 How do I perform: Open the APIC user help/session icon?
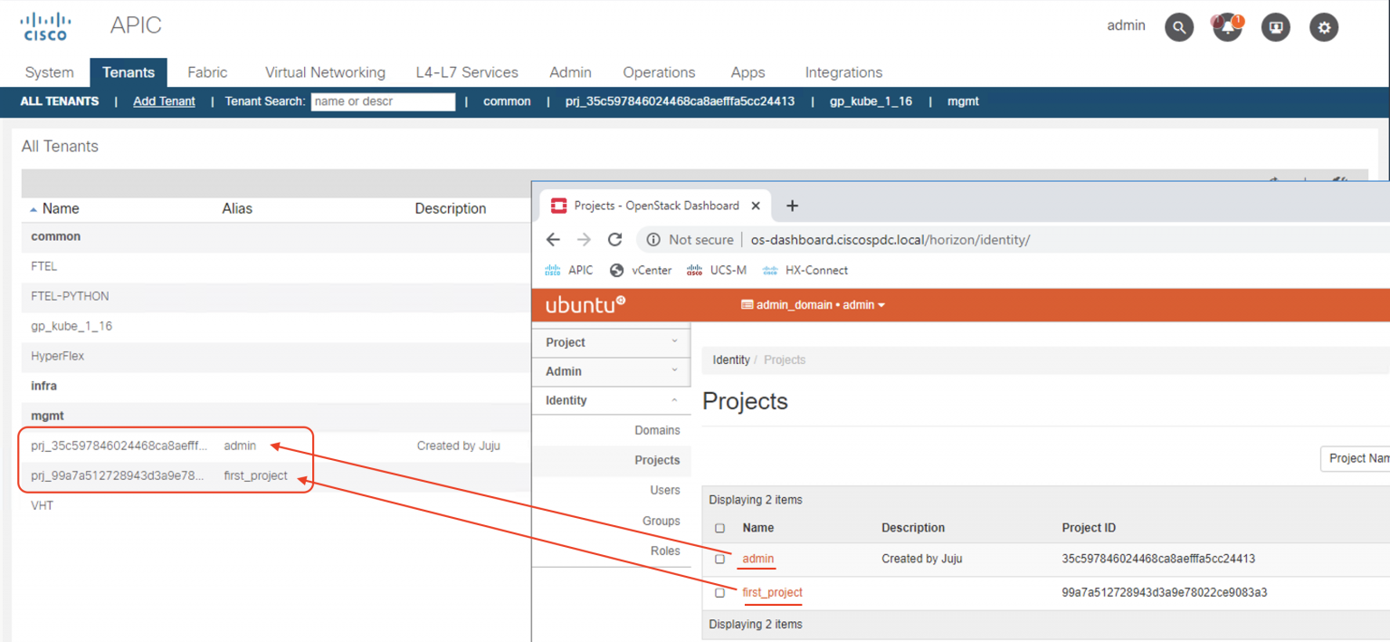pyautogui.click(x=1275, y=27)
